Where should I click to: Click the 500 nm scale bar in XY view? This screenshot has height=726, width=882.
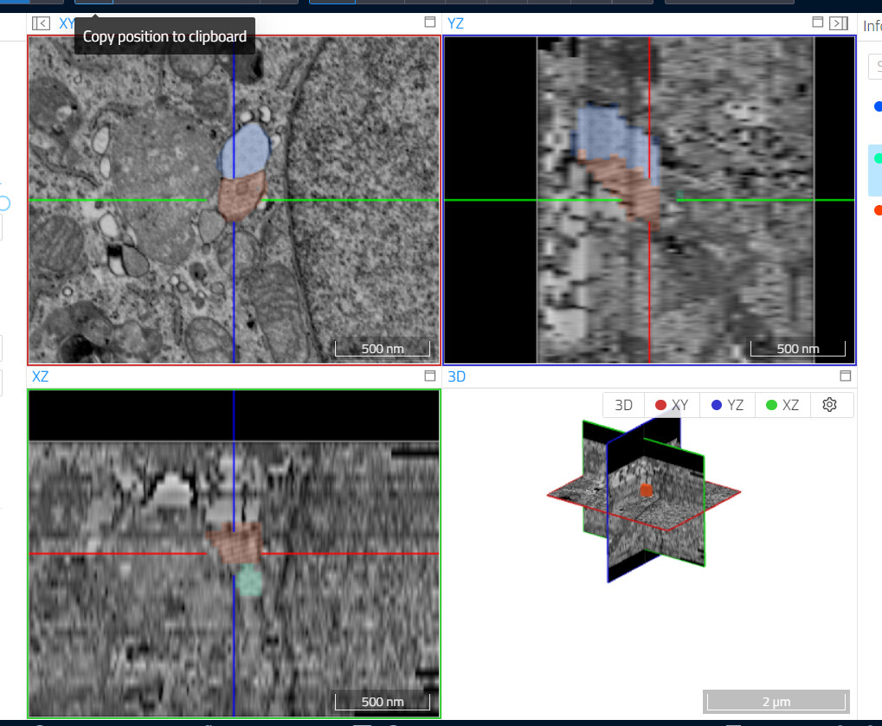(382, 348)
